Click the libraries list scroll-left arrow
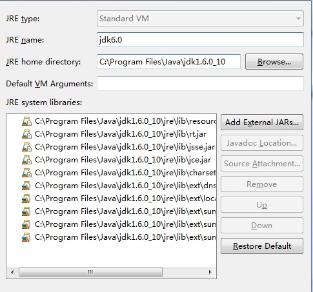Viewport: 313px width, 292px height. tap(12, 272)
